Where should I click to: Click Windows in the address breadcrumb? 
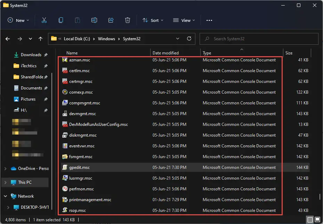(x=106, y=38)
